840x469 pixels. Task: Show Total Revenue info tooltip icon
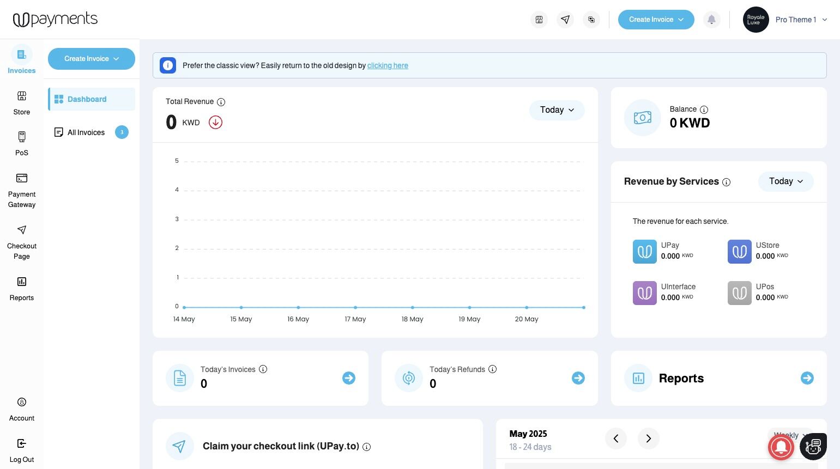tap(221, 102)
